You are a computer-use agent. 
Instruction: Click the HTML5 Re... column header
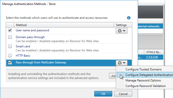[x=153, y=52]
